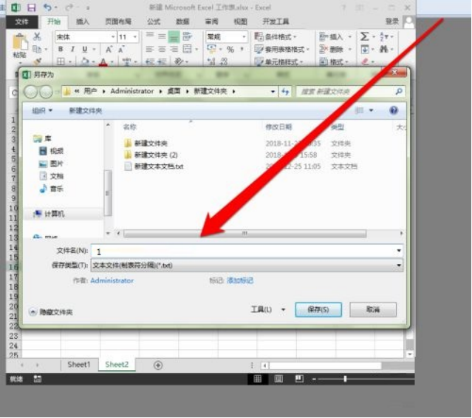Screen dimensions: 472x418
Task: Select 音乐 in the navigation pane
Action: click(x=52, y=189)
